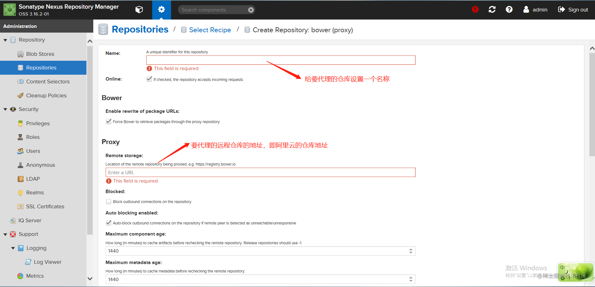
Task: Click the sidebar scroll up arrow
Action: coord(90,41)
